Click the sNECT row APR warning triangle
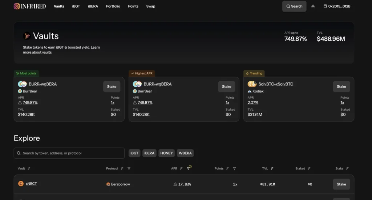372x200 pixels. [x=175, y=184]
